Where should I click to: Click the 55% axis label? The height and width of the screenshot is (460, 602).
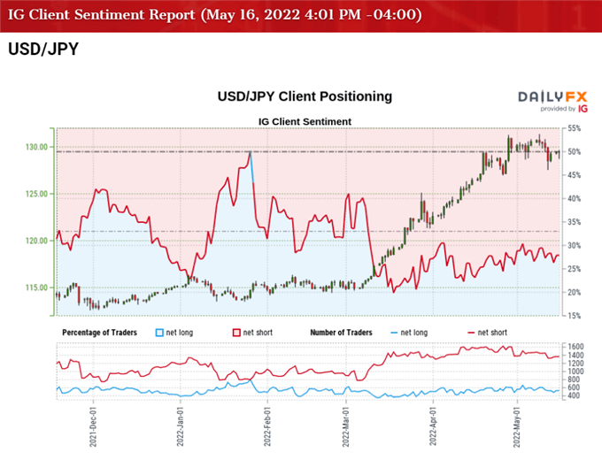(x=575, y=128)
